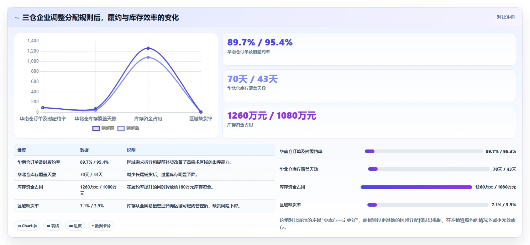Click the 对比矩阵 label

506,17
